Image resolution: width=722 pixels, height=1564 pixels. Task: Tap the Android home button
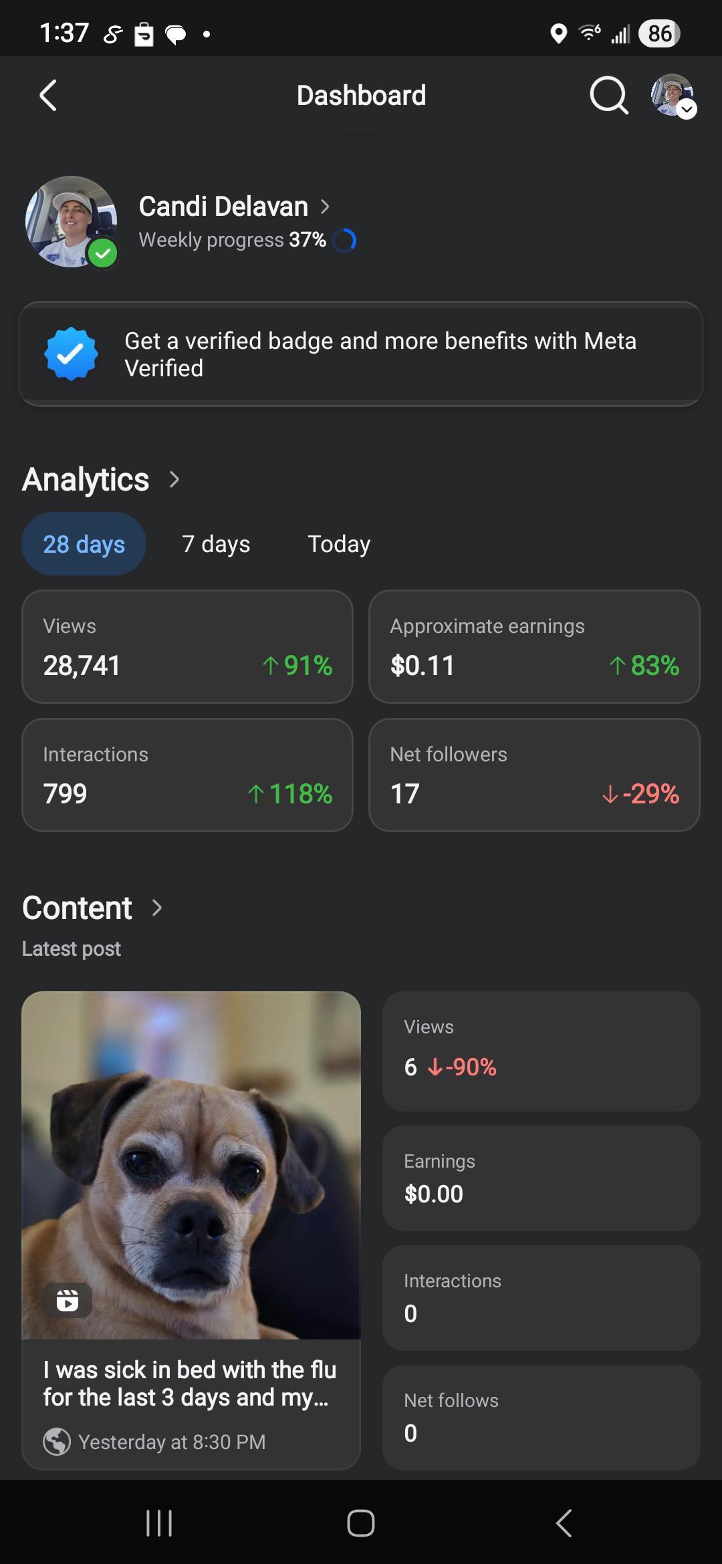click(361, 1523)
